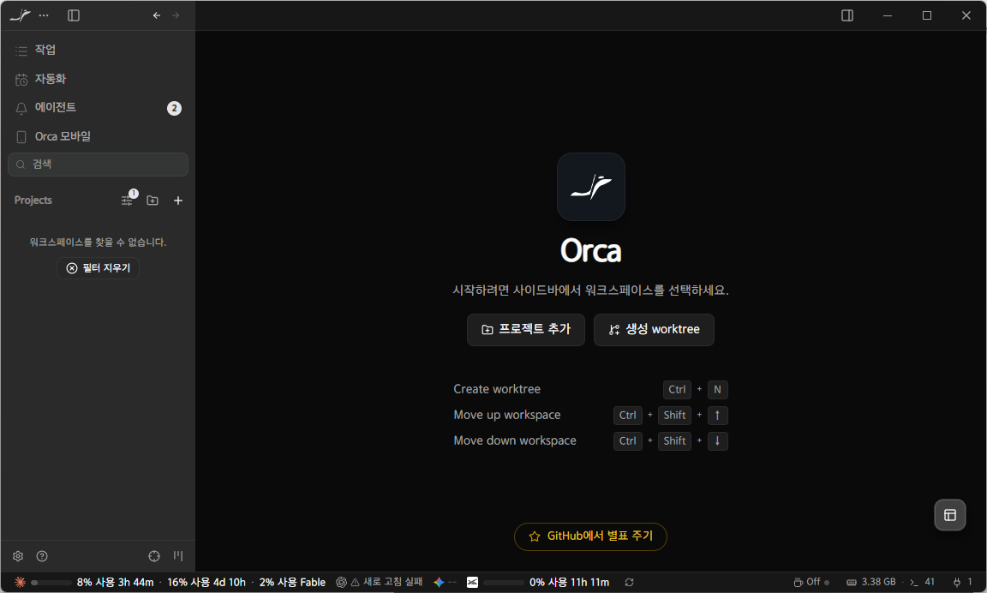The height and width of the screenshot is (593, 987).
Task: Click the 16% 사용 4d 10h status text
Action: coord(206,583)
